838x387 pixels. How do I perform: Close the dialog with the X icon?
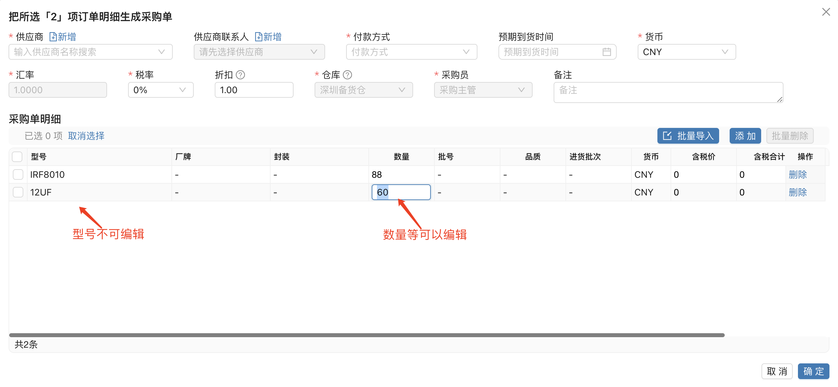tap(826, 12)
